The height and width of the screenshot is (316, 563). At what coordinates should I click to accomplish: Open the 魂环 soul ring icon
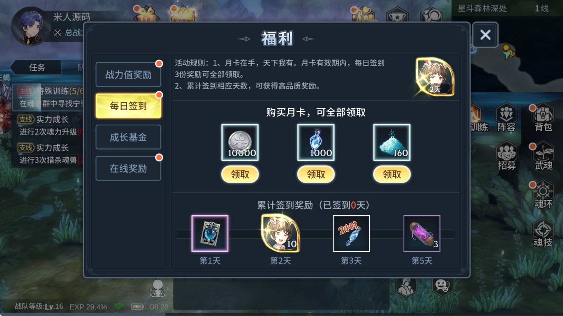click(543, 195)
